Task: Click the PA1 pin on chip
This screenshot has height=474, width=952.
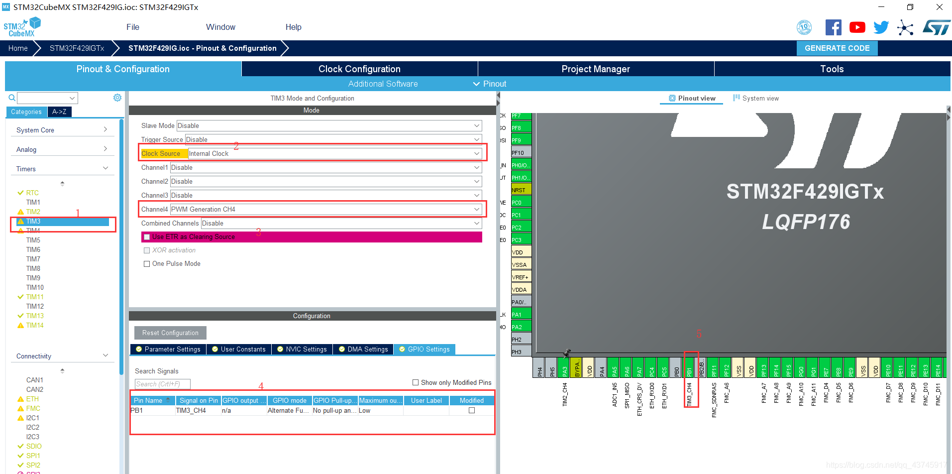Action: pos(521,314)
